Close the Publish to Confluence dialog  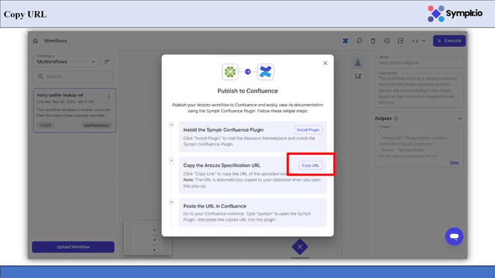coord(325,63)
